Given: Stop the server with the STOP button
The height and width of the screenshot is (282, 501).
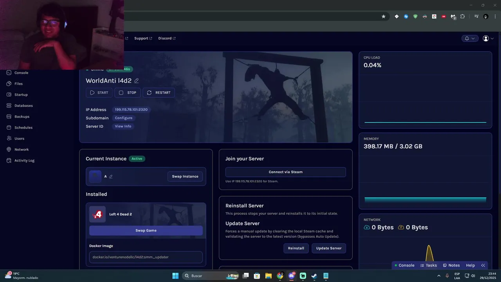Looking at the screenshot, I should [128, 93].
